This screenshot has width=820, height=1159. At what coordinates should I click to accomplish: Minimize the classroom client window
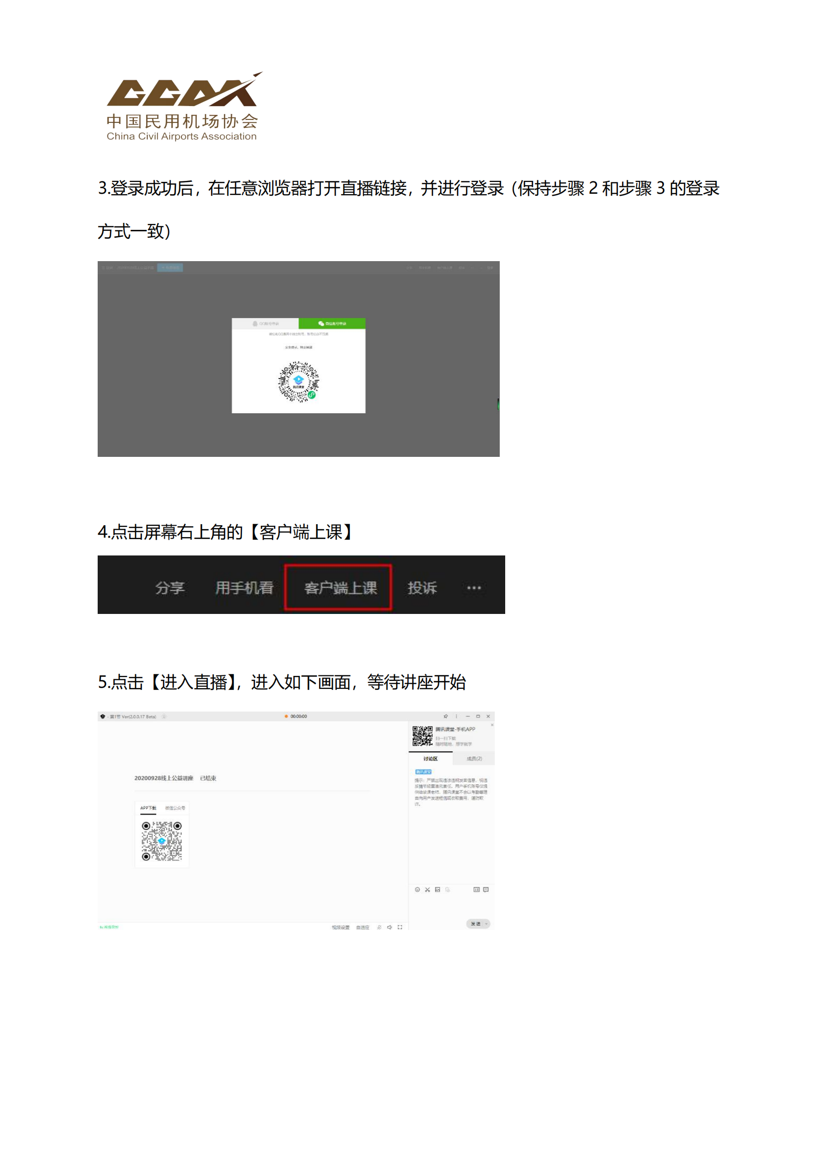pyautogui.click(x=468, y=717)
